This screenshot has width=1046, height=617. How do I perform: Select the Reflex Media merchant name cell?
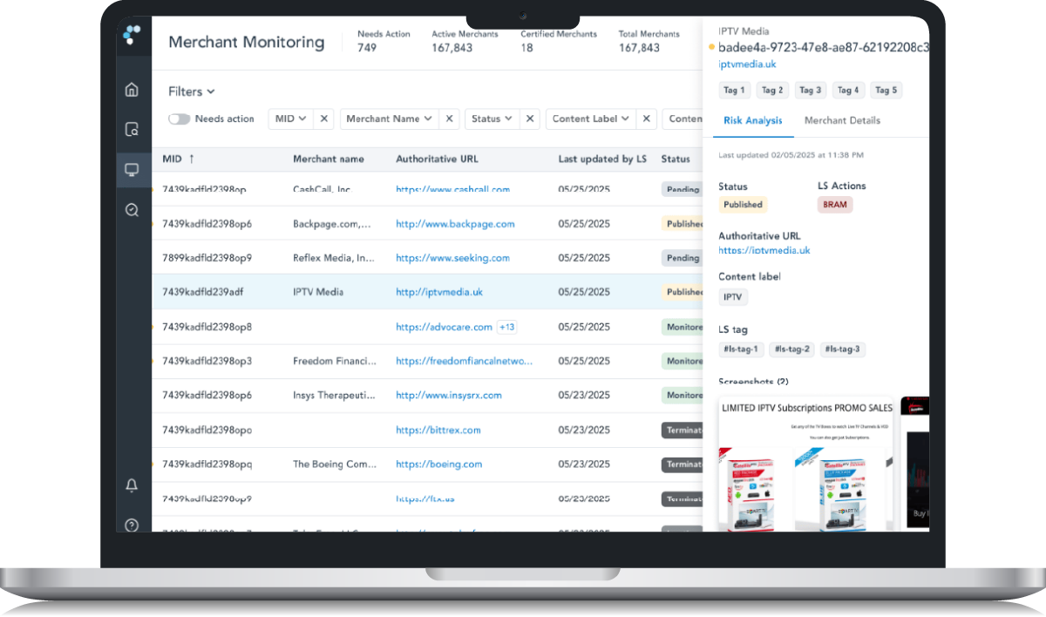(x=334, y=258)
